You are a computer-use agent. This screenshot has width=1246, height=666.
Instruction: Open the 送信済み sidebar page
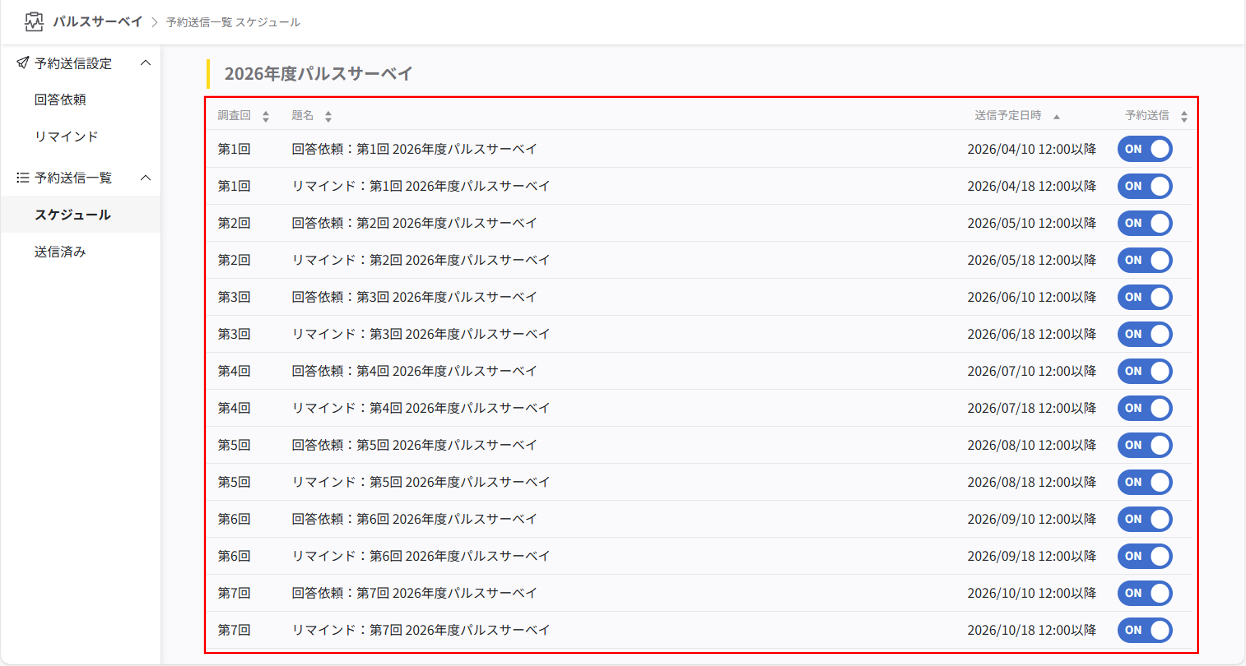61,252
